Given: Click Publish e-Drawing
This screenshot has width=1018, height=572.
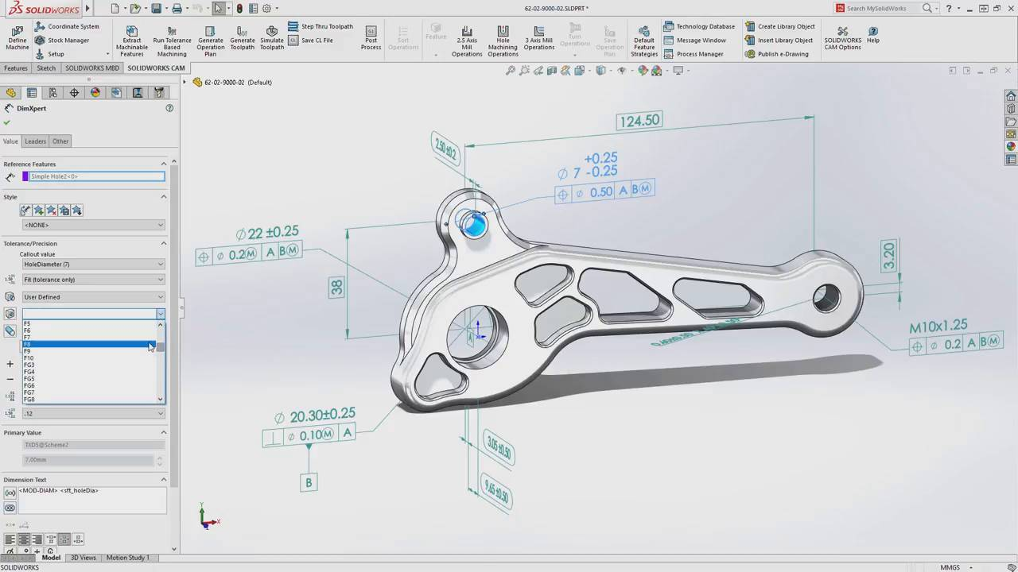Looking at the screenshot, I should click(x=776, y=54).
